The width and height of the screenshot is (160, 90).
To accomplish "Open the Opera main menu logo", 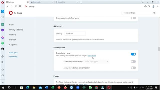I will coord(2,2).
